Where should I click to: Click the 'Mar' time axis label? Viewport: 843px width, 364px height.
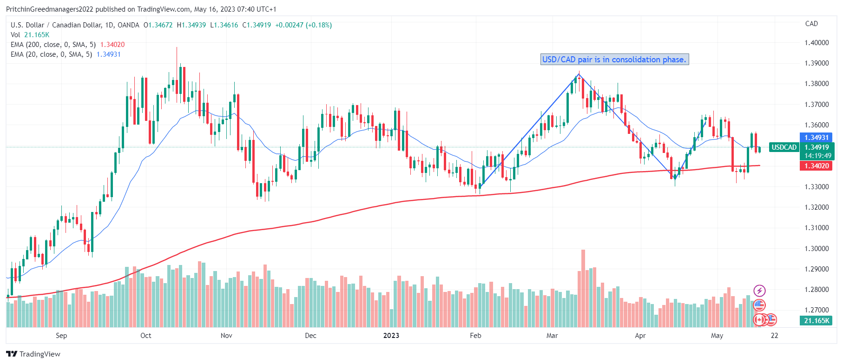(552, 336)
